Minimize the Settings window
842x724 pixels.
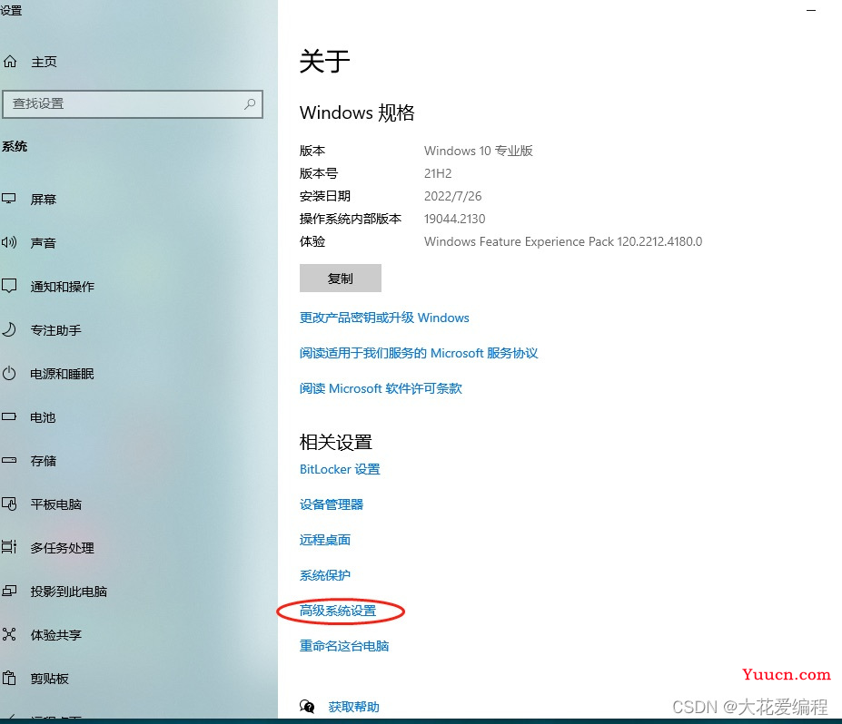(x=811, y=10)
